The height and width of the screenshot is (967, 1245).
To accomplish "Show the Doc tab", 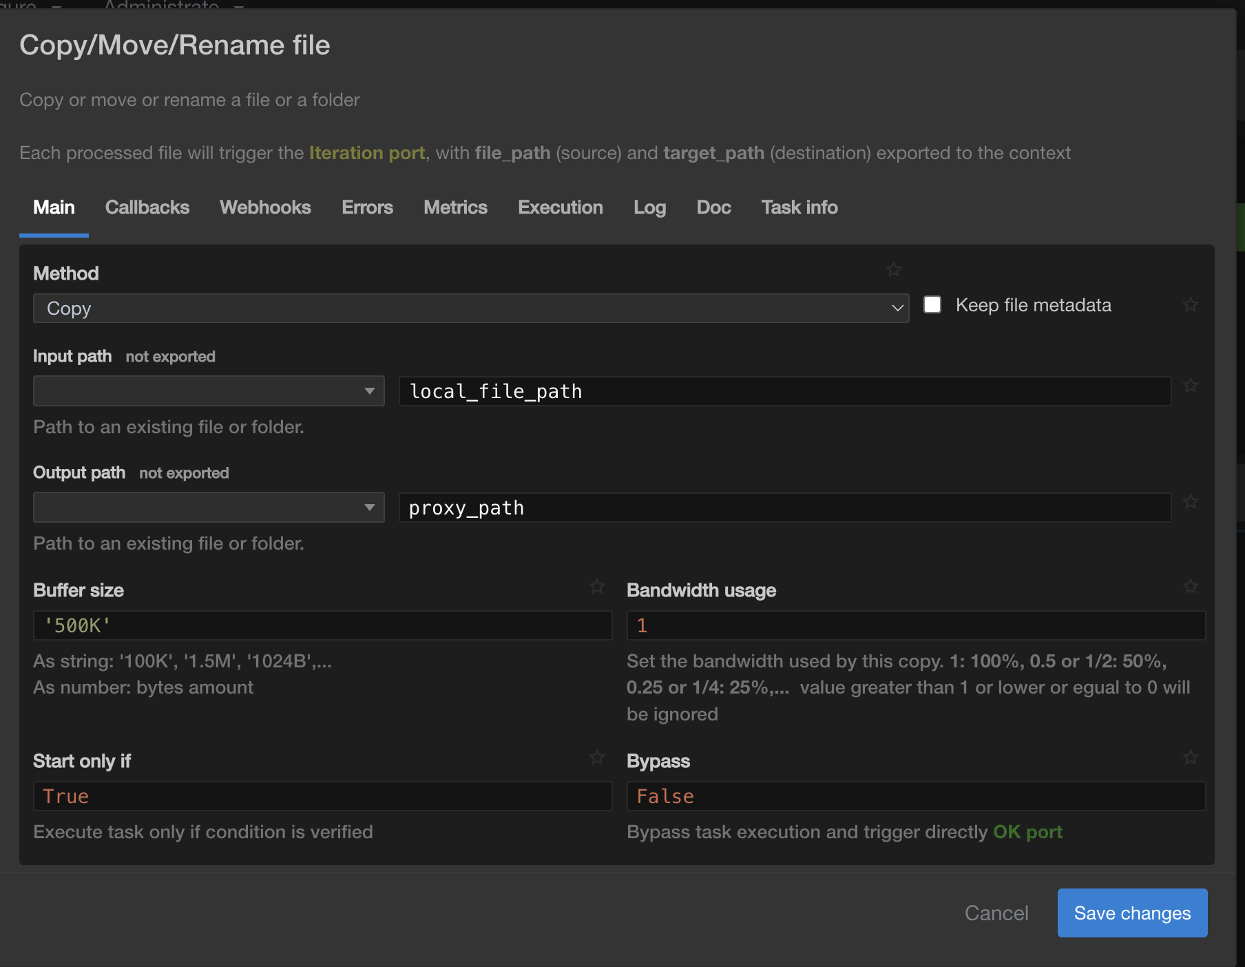I will [x=713, y=207].
